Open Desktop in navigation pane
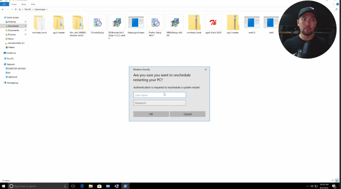This screenshot has width=341, height=189. [x=12, y=22]
